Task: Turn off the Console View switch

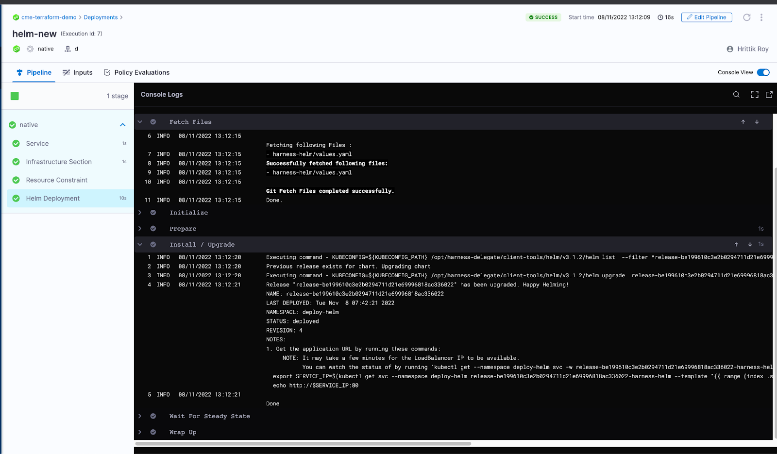Action: tap(763, 72)
